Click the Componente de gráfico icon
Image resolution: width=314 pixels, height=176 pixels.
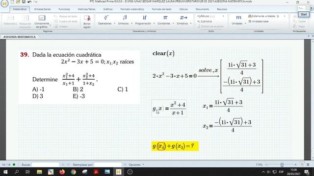(42, 18)
